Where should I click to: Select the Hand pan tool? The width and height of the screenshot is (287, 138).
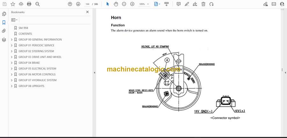(116, 4)
